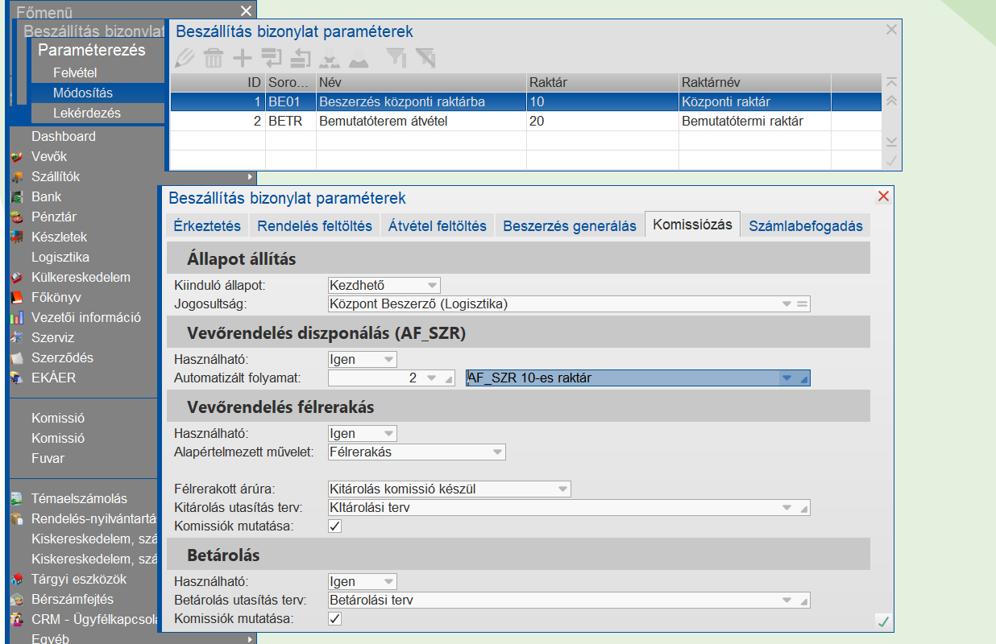This screenshot has width=996, height=644.
Task: Click the CRM - Ügyfélkapcsolat icon
Action: click(16, 620)
